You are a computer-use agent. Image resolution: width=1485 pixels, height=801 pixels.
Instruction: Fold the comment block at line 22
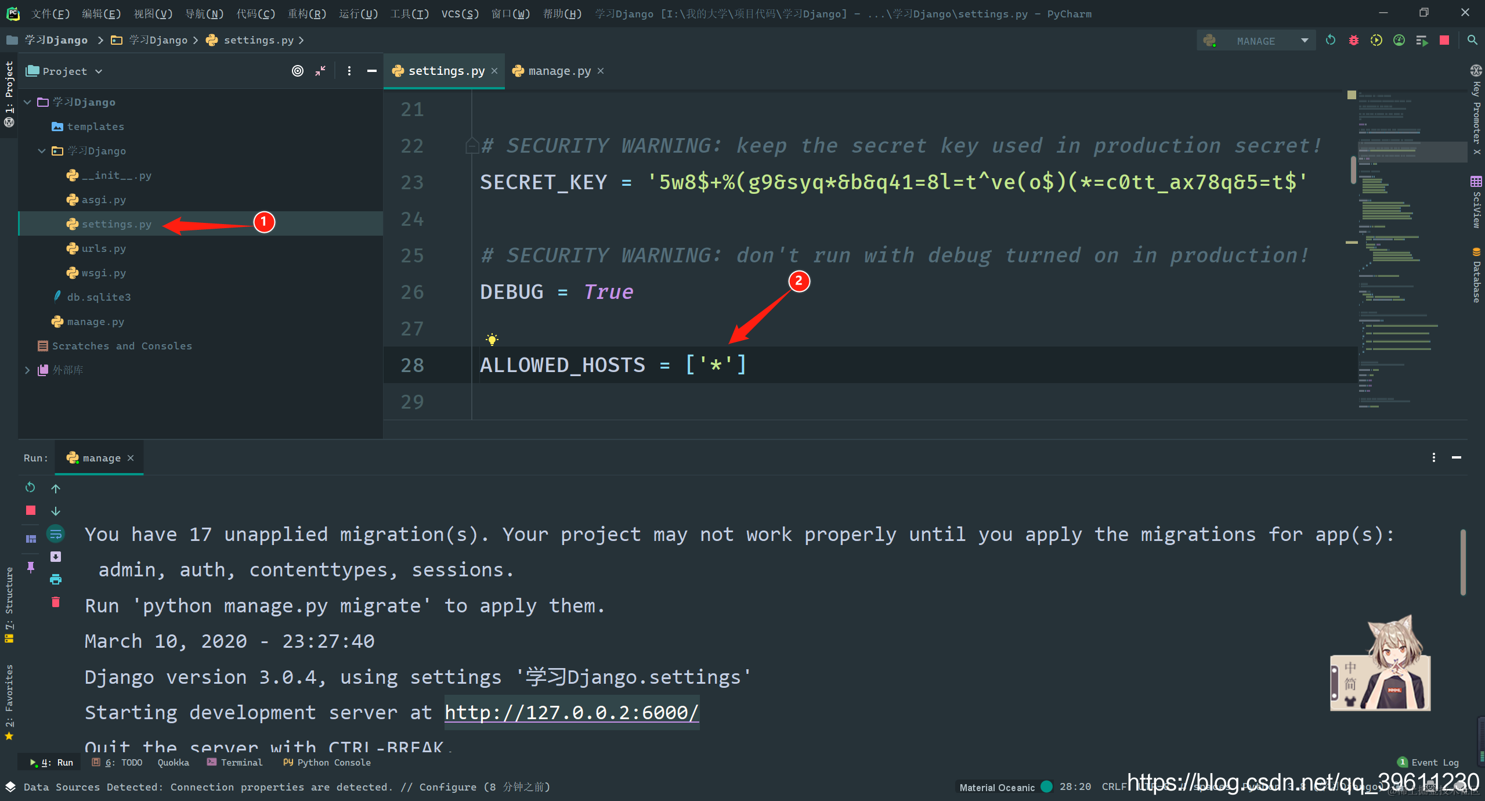[x=472, y=145]
